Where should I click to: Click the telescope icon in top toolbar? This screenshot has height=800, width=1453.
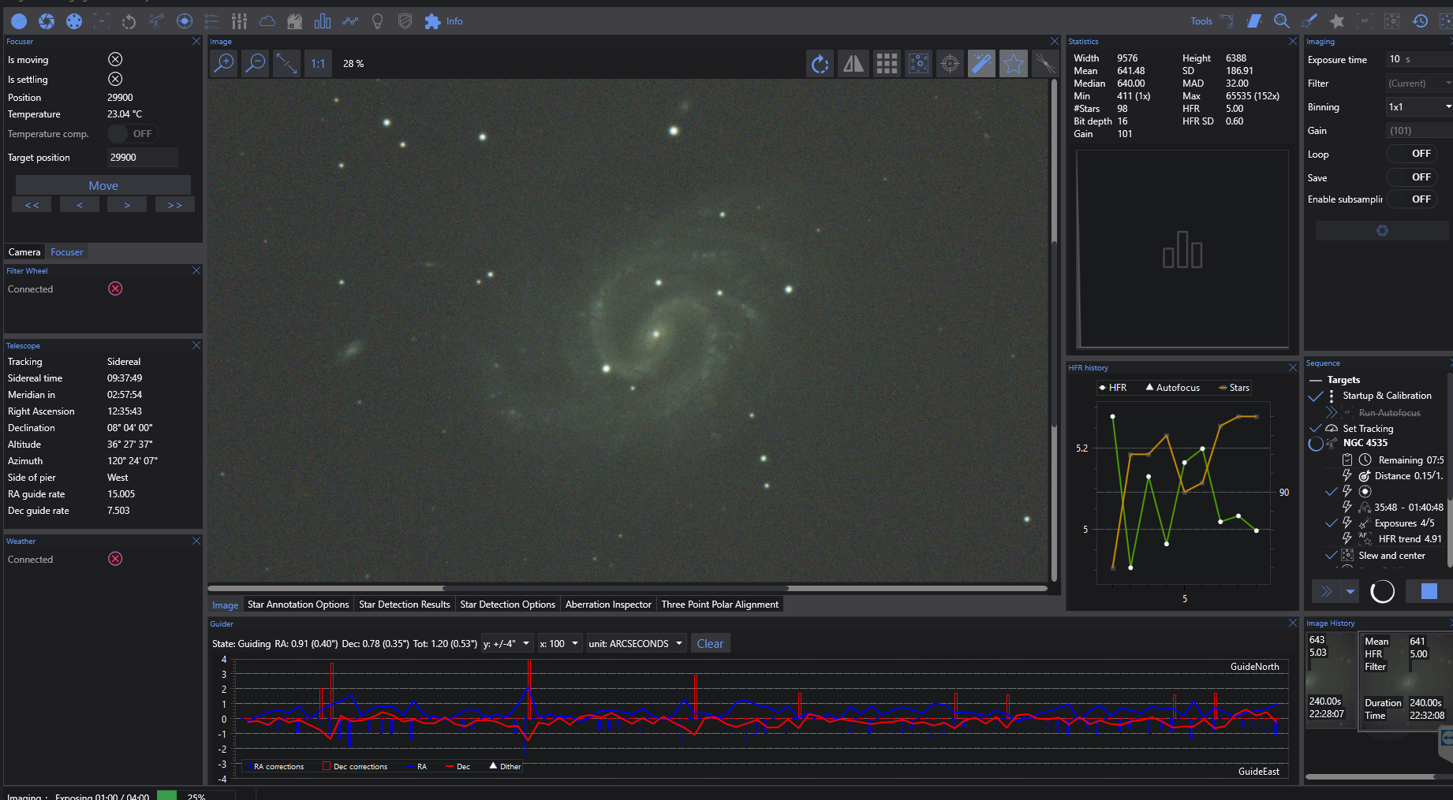[156, 21]
